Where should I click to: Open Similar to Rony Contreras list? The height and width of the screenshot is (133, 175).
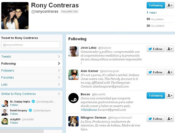tap(19, 94)
